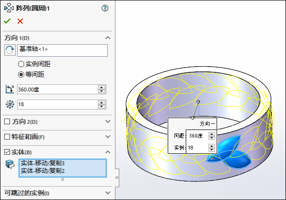
Task: Click the 基准轴<1> axis selection box
Action: click(x=62, y=50)
